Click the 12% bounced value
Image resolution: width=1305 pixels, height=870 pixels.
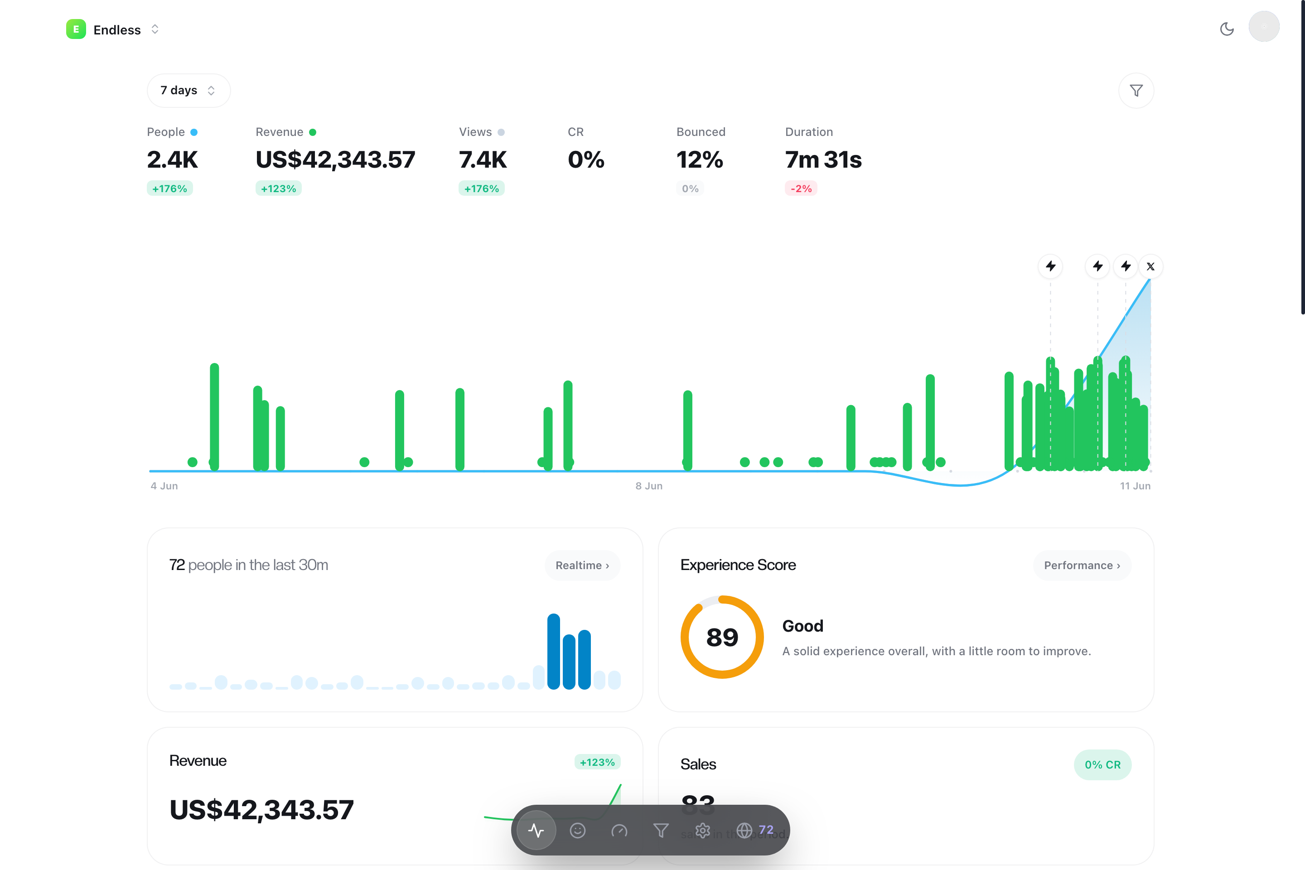tap(700, 160)
